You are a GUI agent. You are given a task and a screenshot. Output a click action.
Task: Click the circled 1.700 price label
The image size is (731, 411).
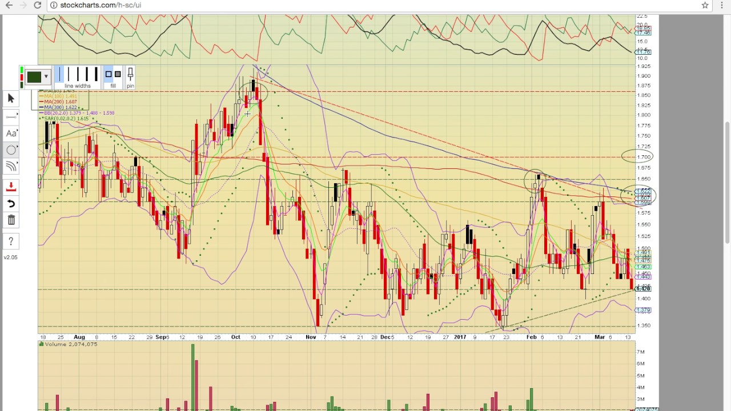[x=644, y=157]
